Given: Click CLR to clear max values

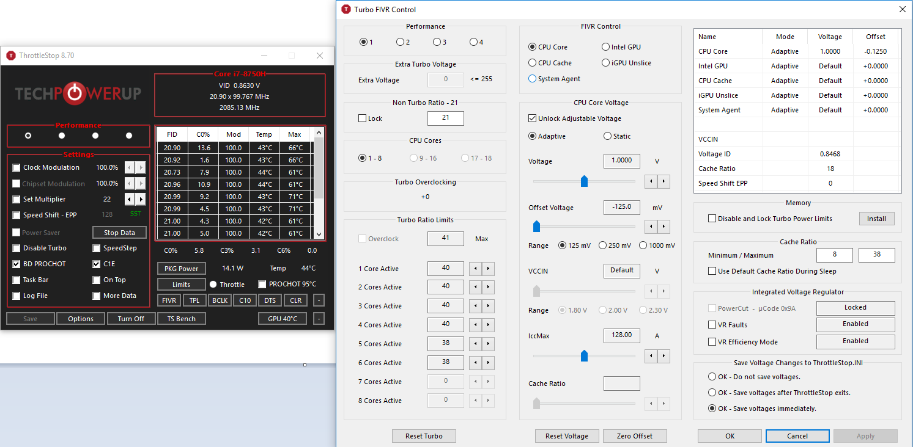Looking at the screenshot, I should (296, 300).
